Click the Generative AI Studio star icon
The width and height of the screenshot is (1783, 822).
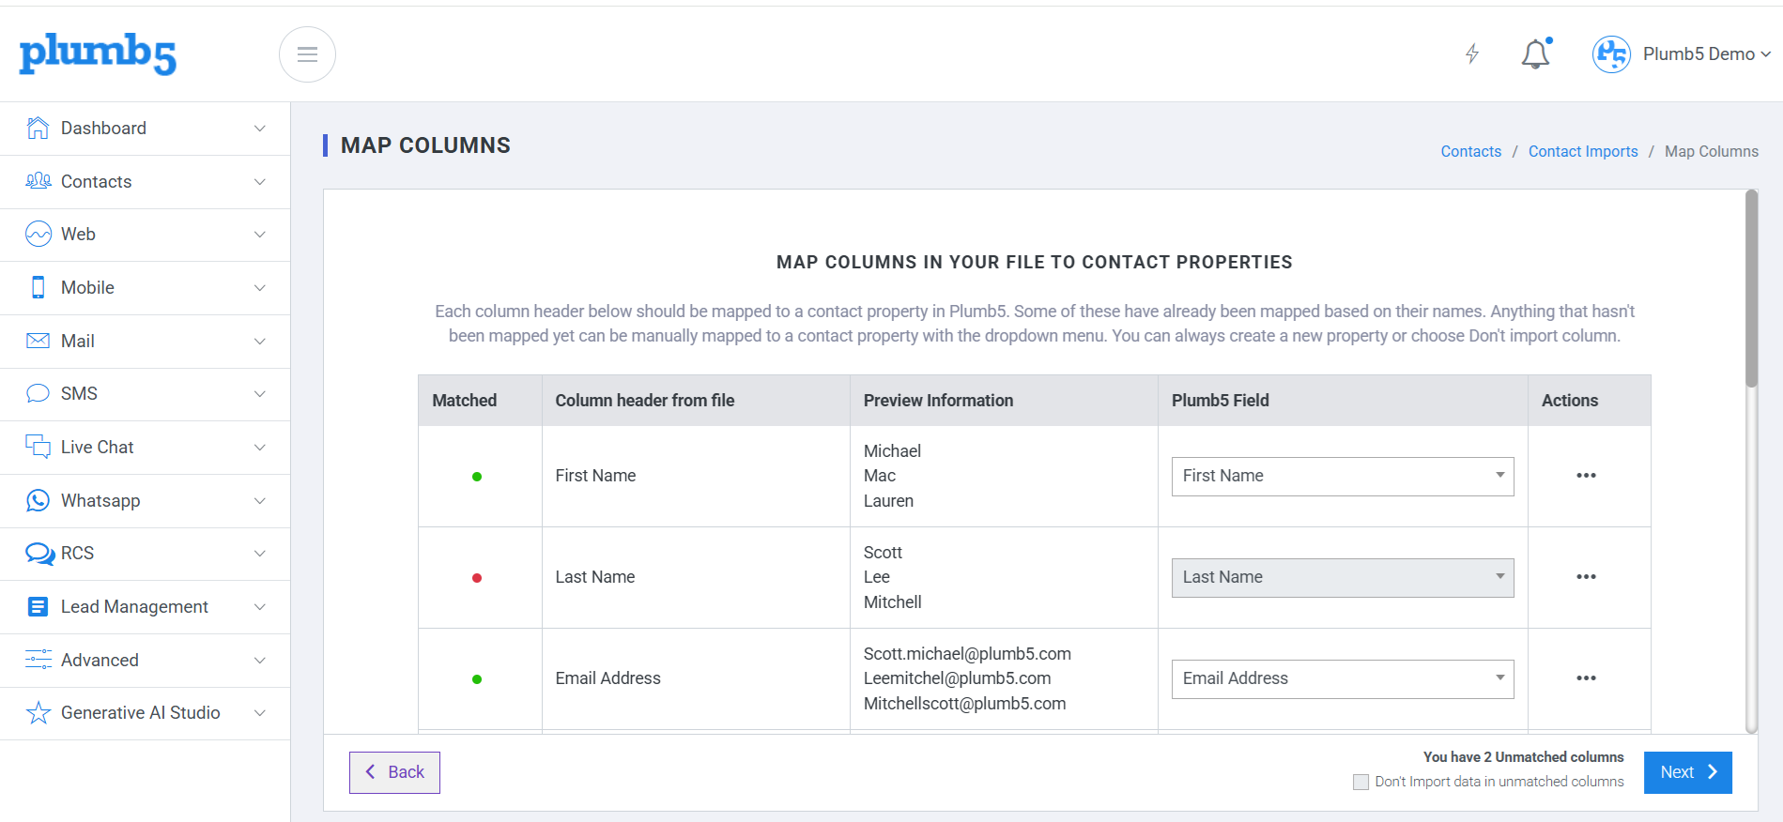coord(38,713)
